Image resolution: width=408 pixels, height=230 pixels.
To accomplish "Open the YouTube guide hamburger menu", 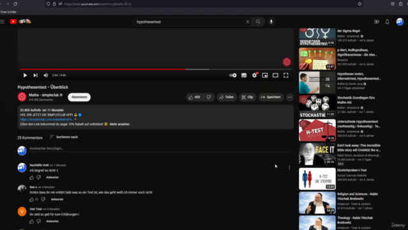I will coord(3,22).
